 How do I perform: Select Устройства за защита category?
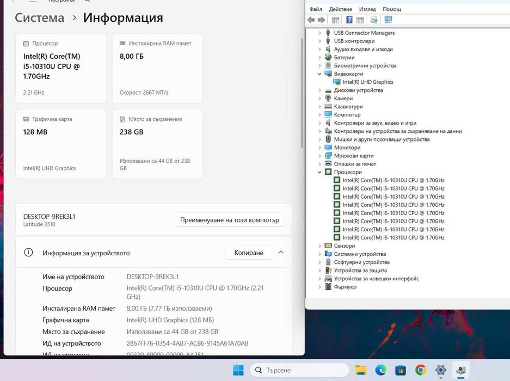[360, 271]
